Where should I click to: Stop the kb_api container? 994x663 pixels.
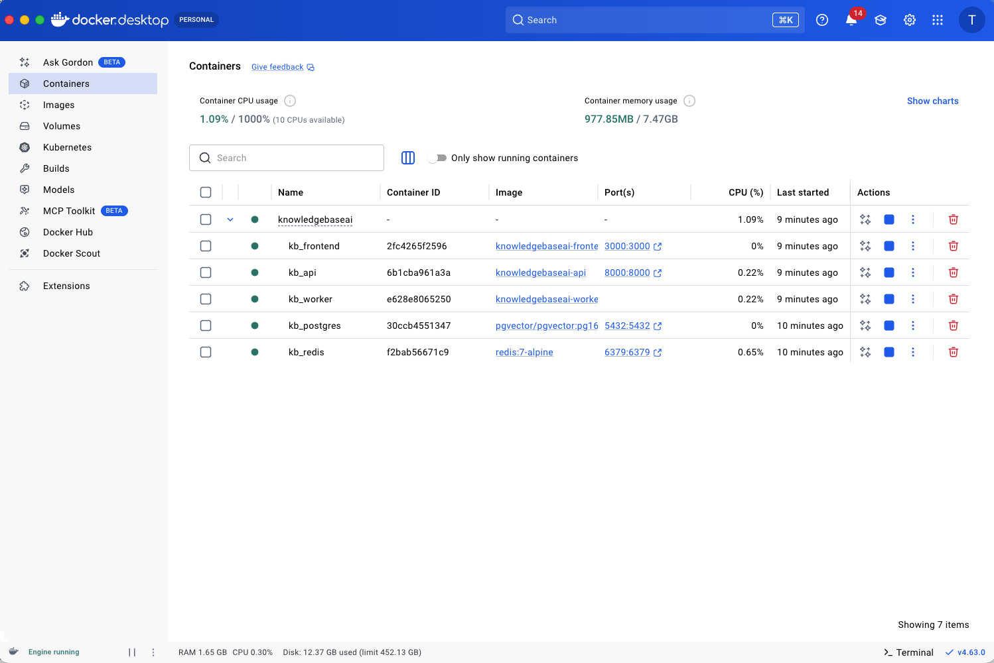click(x=889, y=272)
